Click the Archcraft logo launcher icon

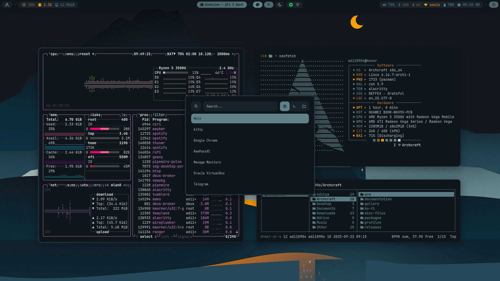pos(7,5)
